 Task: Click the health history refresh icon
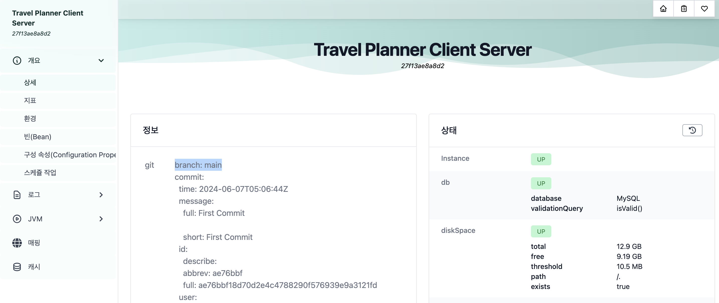[x=692, y=130]
